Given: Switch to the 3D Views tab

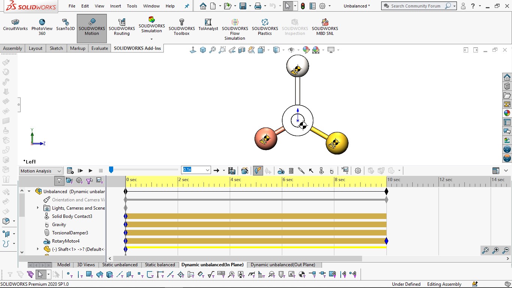Looking at the screenshot, I should coord(86,265).
